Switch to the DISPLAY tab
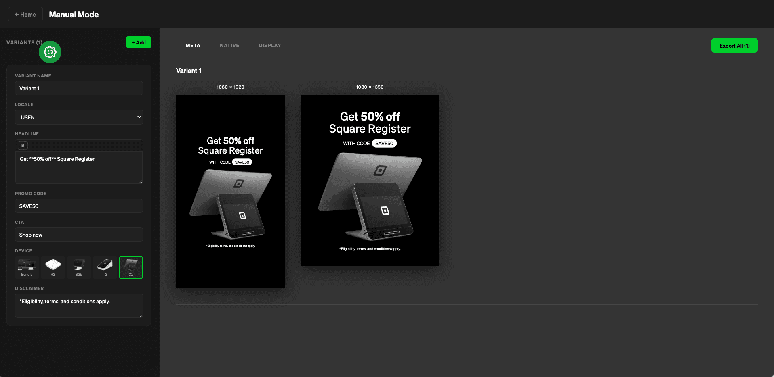The image size is (774, 377). pyautogui.click(x=270, y=46)
